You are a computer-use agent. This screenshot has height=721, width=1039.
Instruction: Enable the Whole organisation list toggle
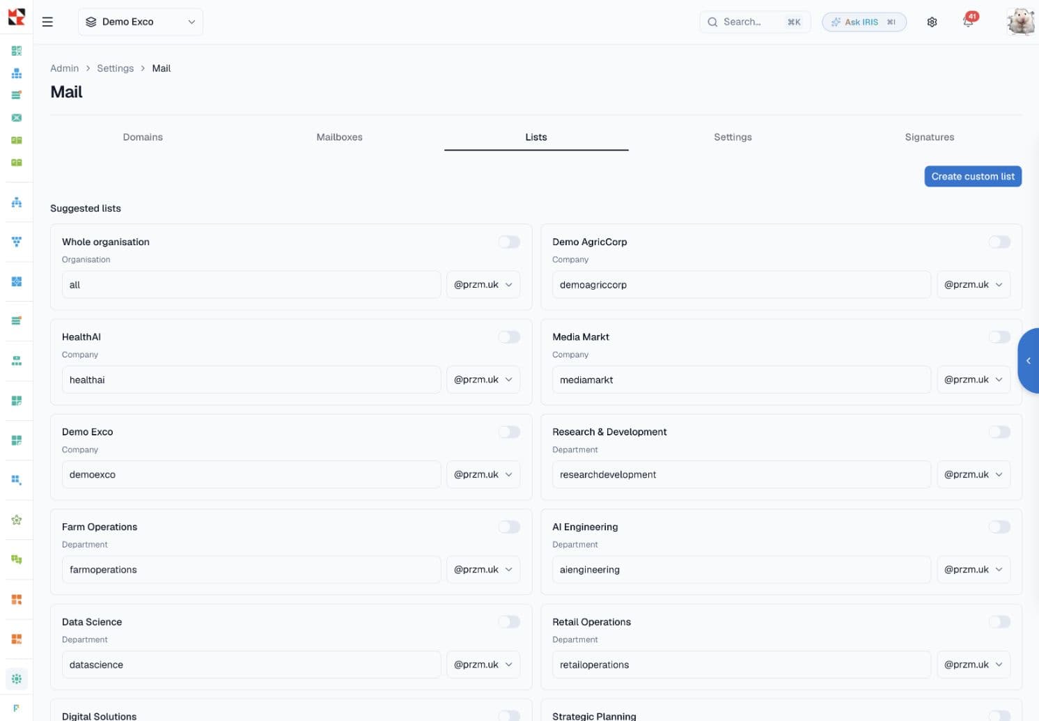509,242
